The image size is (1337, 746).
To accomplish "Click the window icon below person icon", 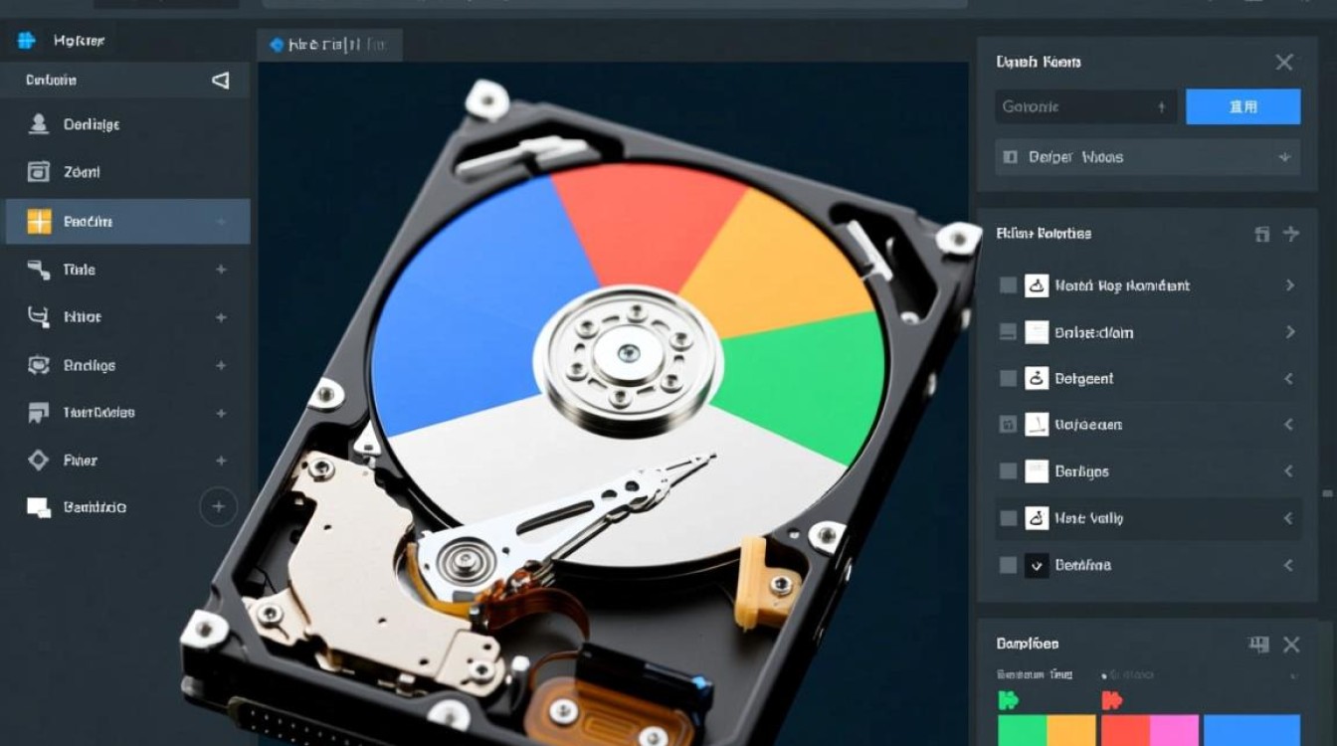I will [39, 172].
